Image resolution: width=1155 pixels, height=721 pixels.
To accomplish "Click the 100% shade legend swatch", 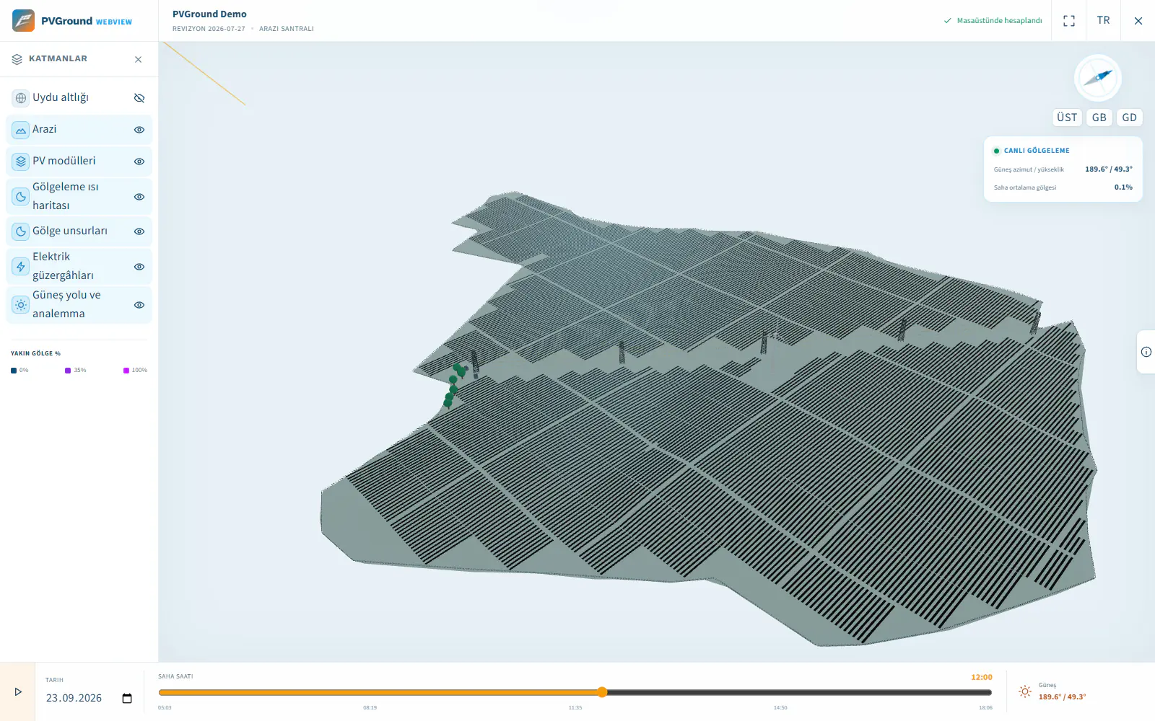I will (126, 371).
